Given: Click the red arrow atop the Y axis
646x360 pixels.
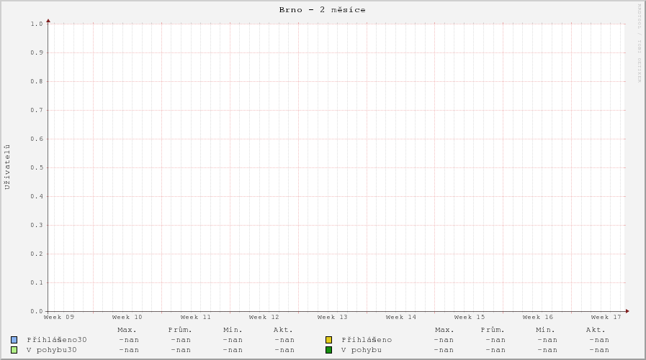Looking at the screenshot, I should pos(48,21).
